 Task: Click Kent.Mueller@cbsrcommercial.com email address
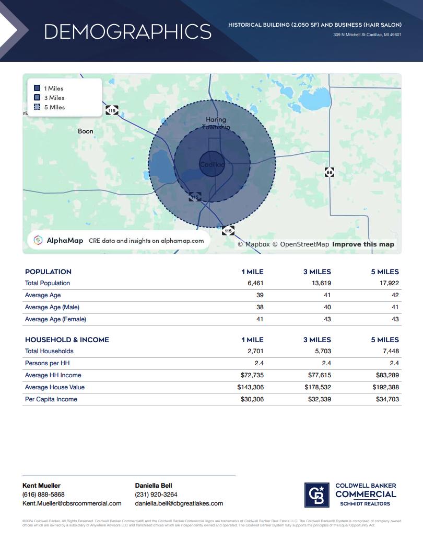tap(72, 503)
